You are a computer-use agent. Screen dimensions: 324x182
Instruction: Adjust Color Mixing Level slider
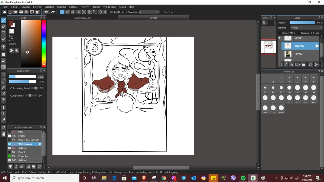tap(35, 88)
